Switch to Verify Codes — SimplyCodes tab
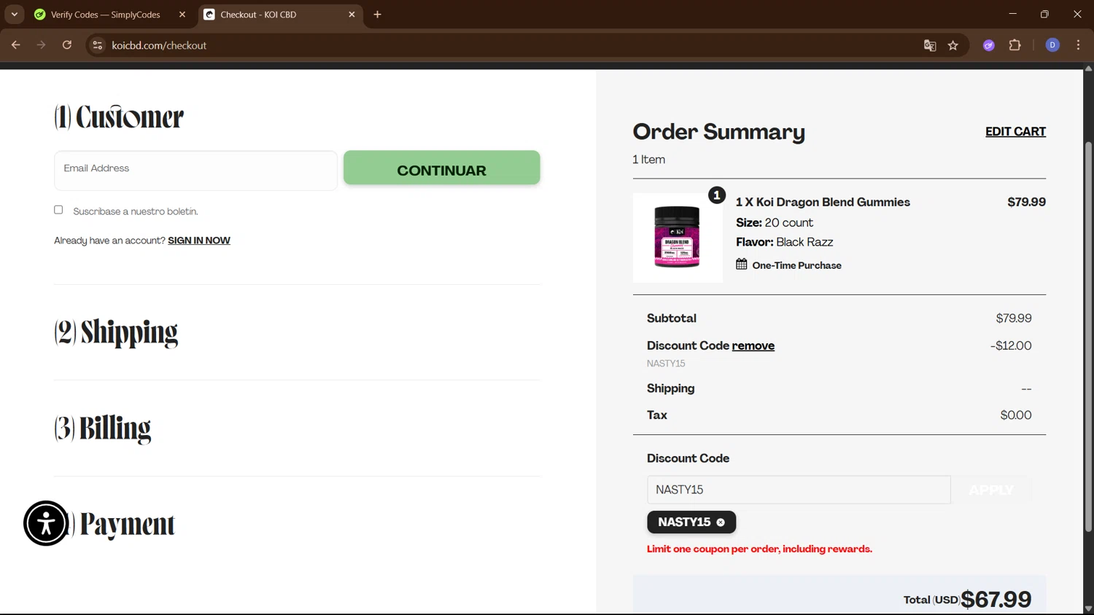Screen dimensions: 1094x615 (106, 15)
